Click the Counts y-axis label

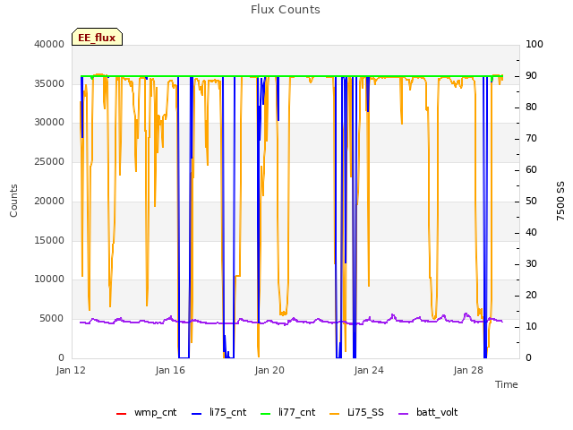pos(13,201)
